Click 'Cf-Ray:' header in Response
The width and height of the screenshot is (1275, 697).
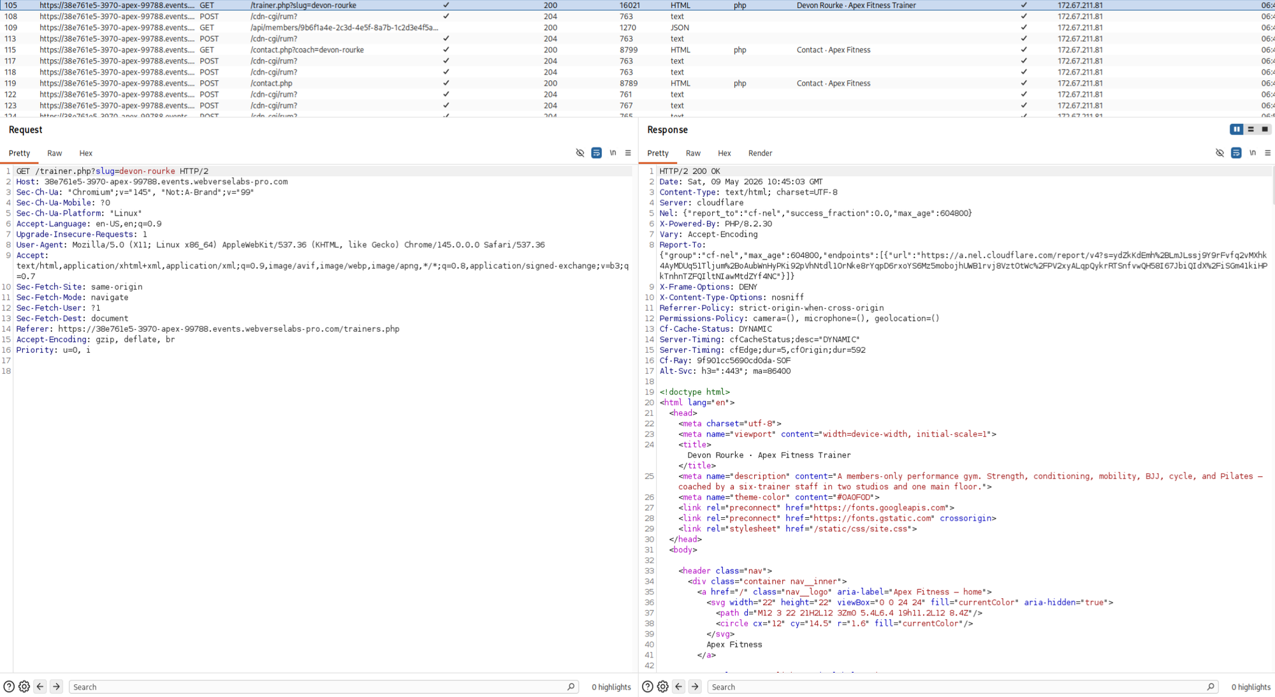[676, 360]
